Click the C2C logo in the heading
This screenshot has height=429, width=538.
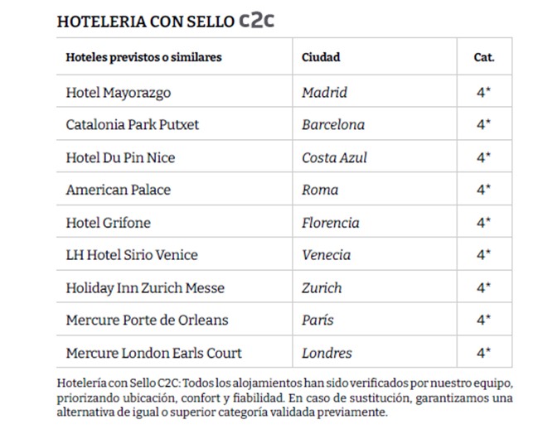point(257,20)
